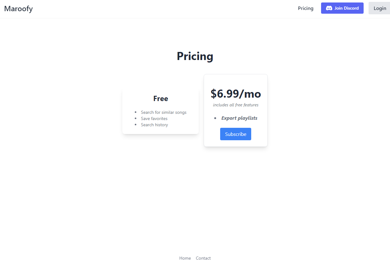Open the Home footer link
Screen dimensions: 390x264
185,258
